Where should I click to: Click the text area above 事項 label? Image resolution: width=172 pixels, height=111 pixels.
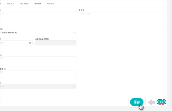point(38,61)
